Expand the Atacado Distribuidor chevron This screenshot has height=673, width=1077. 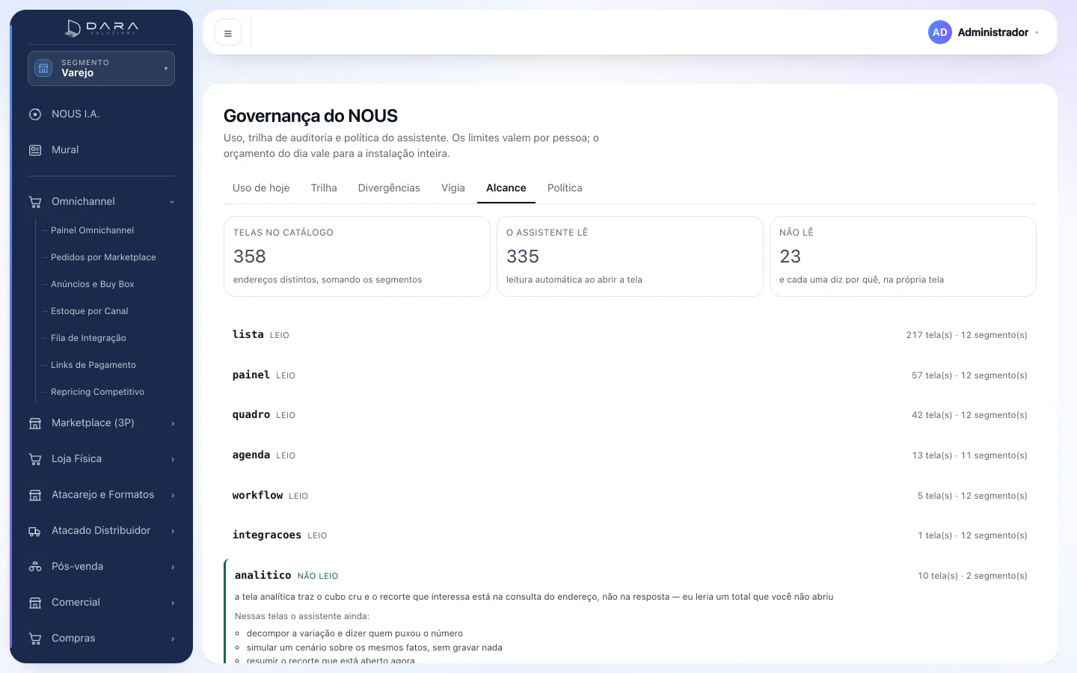tap(173, 531)
